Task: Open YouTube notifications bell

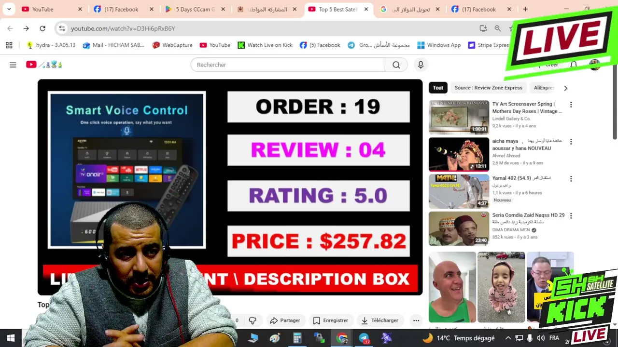Action: click(x=574, y=65)
